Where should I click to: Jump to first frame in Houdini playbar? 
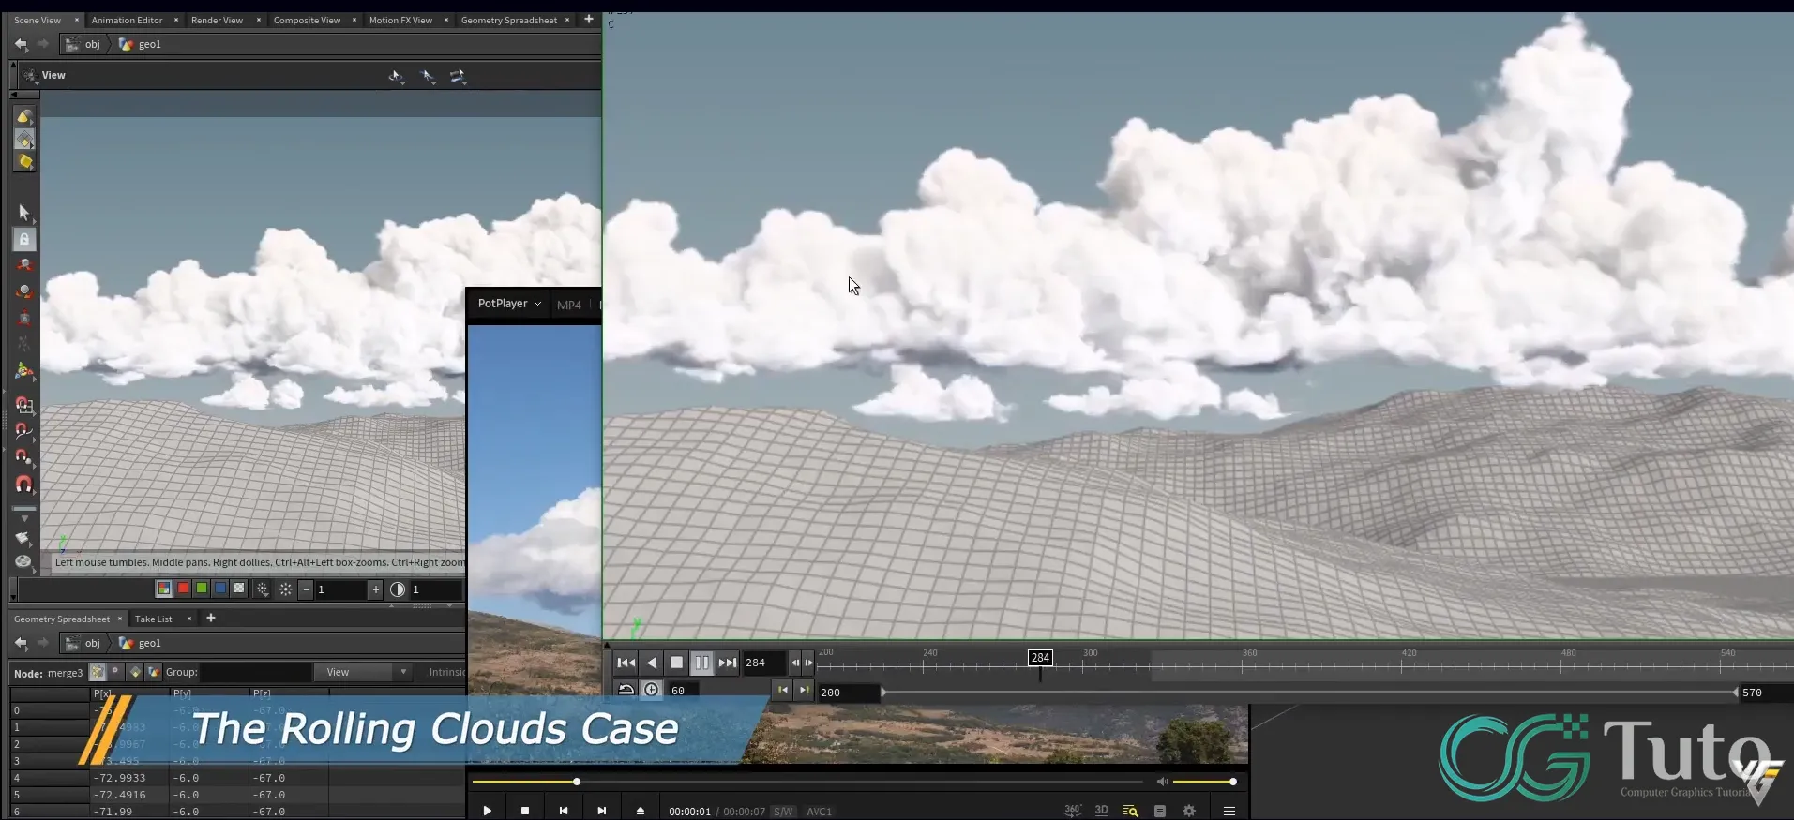pyautogui.click(x=626, y=663)
